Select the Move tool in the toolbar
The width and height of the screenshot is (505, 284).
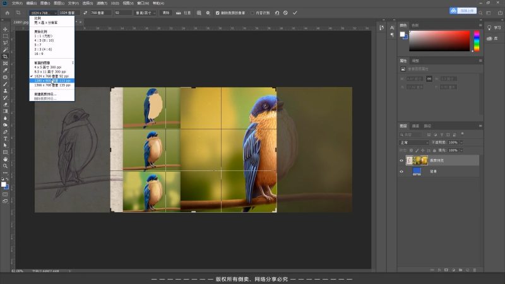coord(5,30)
